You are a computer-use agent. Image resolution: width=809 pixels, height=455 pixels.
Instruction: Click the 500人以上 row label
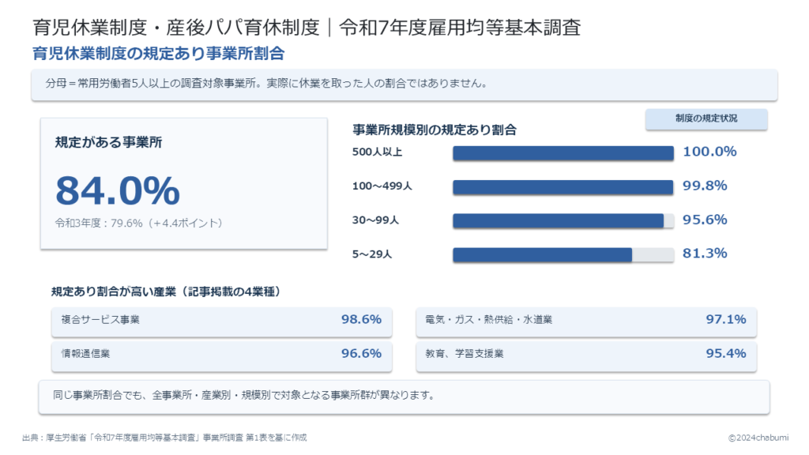[377, 152]
